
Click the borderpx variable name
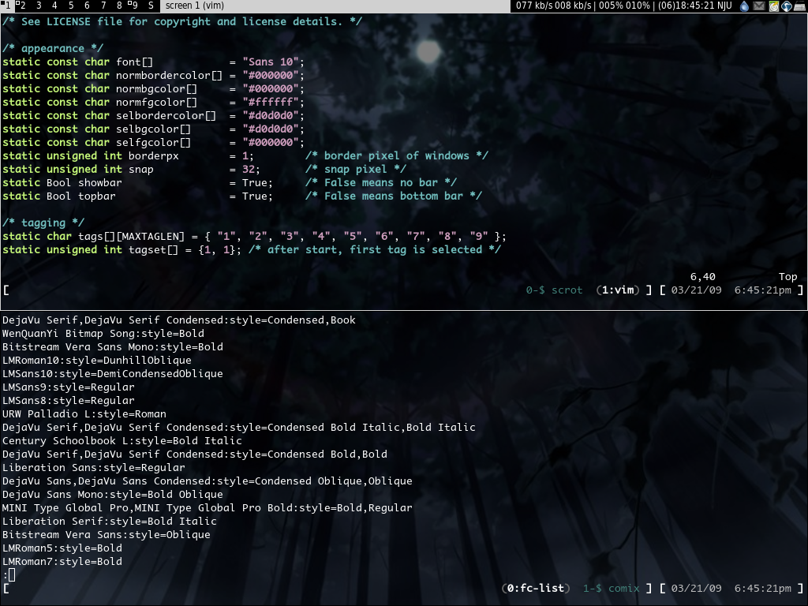[x=154, y=155]
